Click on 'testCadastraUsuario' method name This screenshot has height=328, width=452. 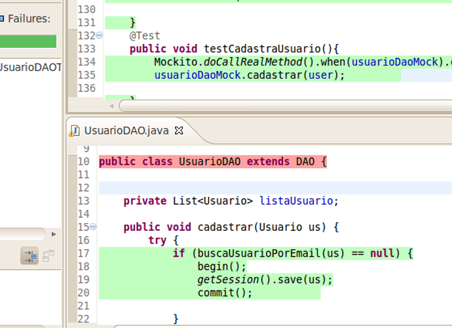coord(262,49)
